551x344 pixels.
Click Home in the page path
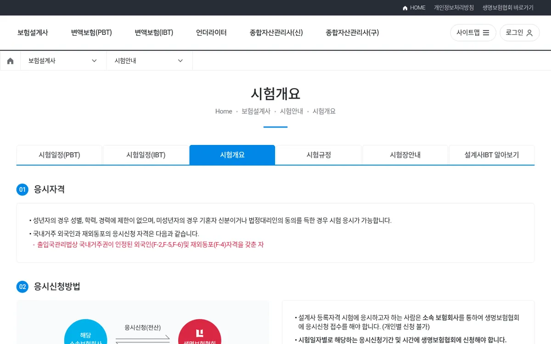(x=224, y=111)
